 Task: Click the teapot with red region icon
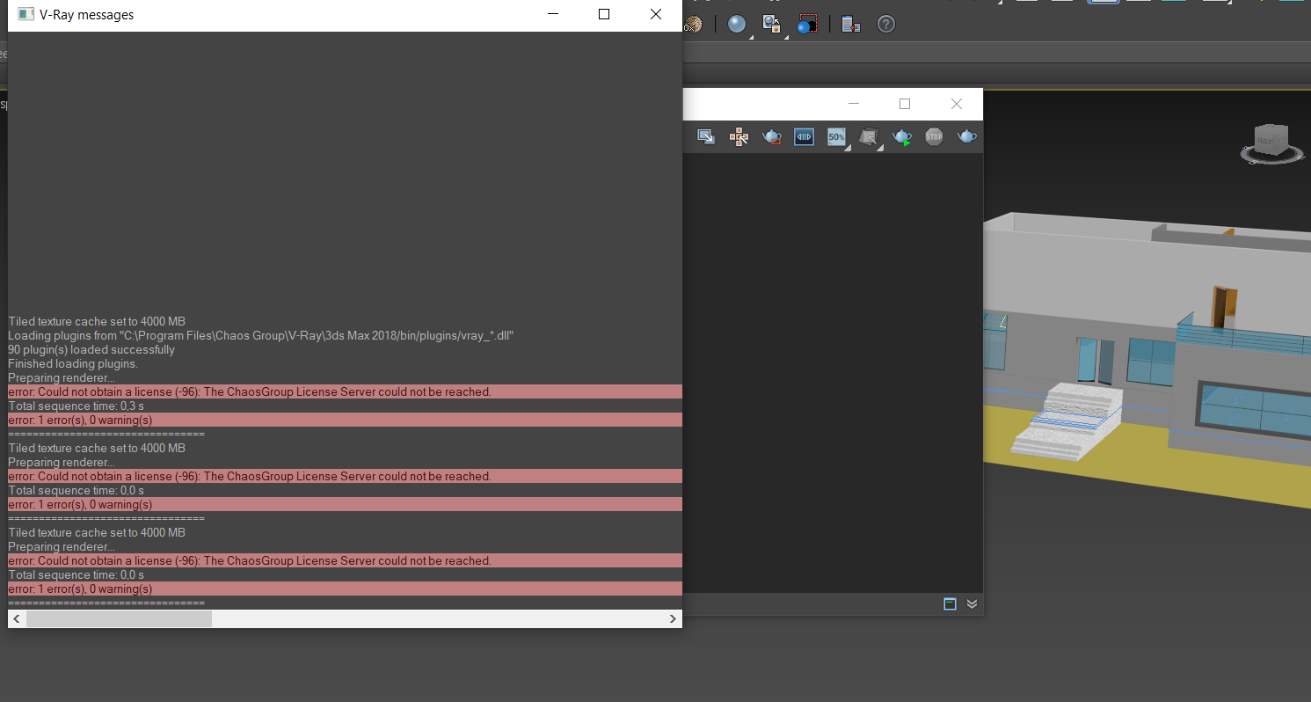(x=771, y=136)
